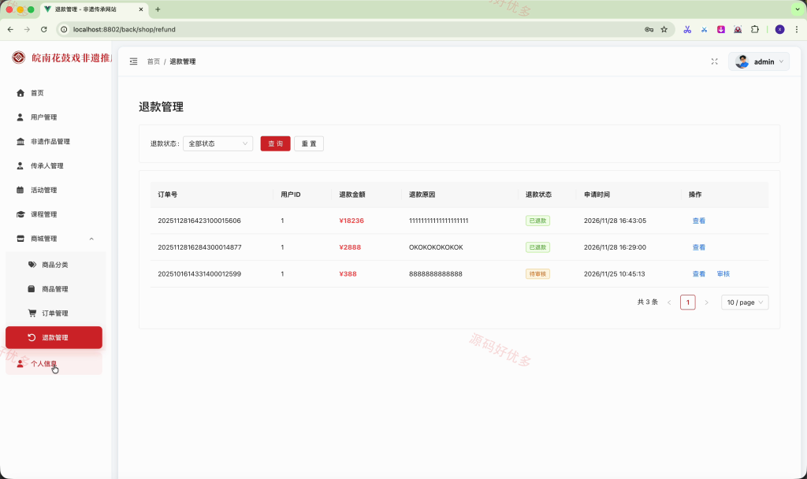Click the person icon beside 个人信息
The height and width of the screenshot is (479, 807).
pos(20,364)
